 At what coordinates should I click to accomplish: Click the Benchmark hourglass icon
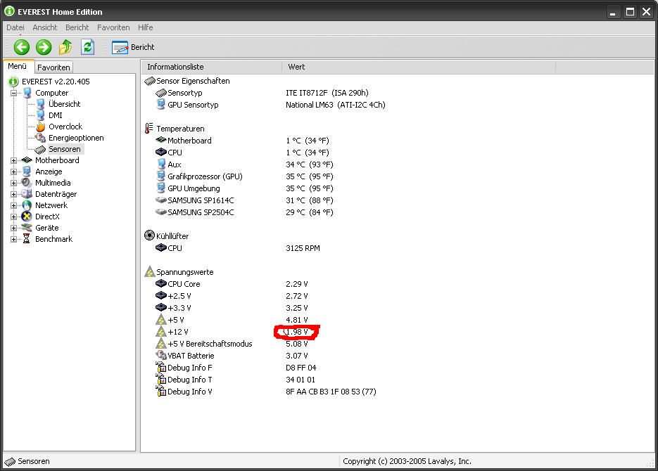click(27, 239)
